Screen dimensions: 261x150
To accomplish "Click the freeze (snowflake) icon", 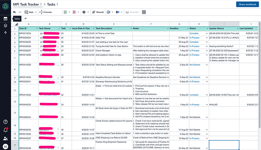I will click(84, 12).
